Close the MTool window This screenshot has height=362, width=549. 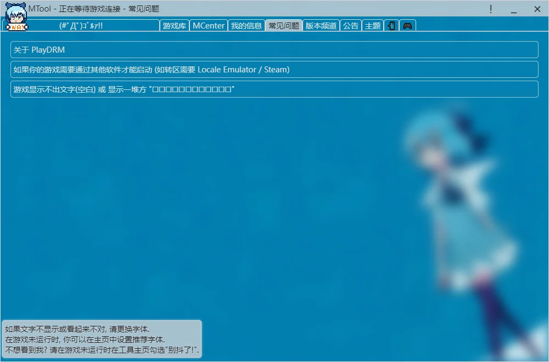coord(537,9)
